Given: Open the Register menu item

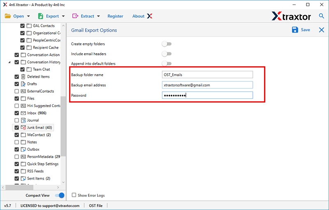Looking at the screenshot, I should [x=116, y=16].
